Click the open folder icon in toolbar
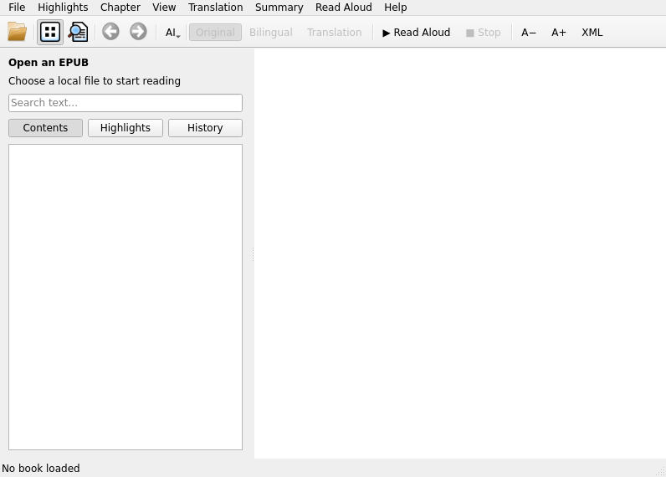 pyautogui.click(x=17, y=32)
